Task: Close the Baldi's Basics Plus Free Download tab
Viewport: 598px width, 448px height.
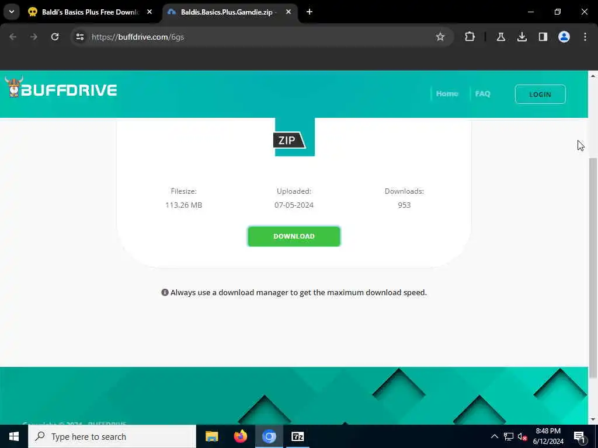Action: click(149, 12)
